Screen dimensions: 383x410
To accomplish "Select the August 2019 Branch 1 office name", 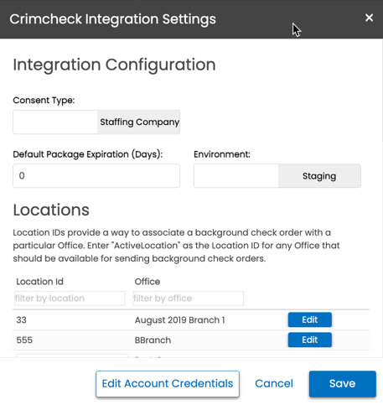I will click(x=179, y=319).
